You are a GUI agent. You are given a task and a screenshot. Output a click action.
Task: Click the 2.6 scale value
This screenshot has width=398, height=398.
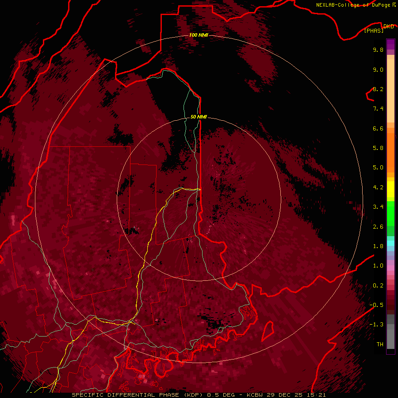[378, 227]
